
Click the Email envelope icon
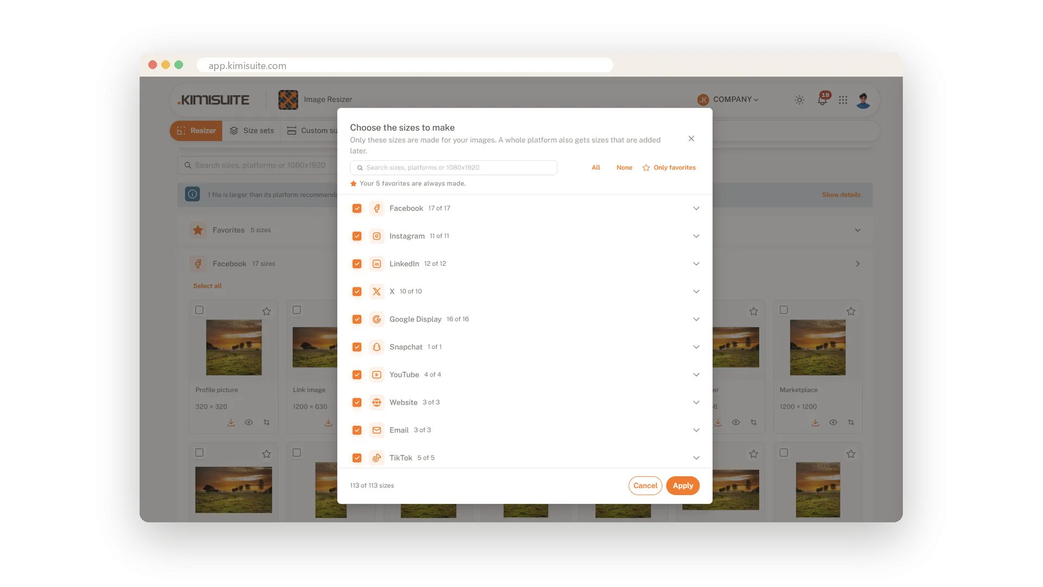376,430
